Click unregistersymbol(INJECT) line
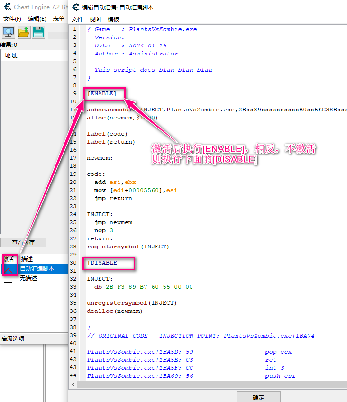The image size is (347, 402). (x=132, y=303)
